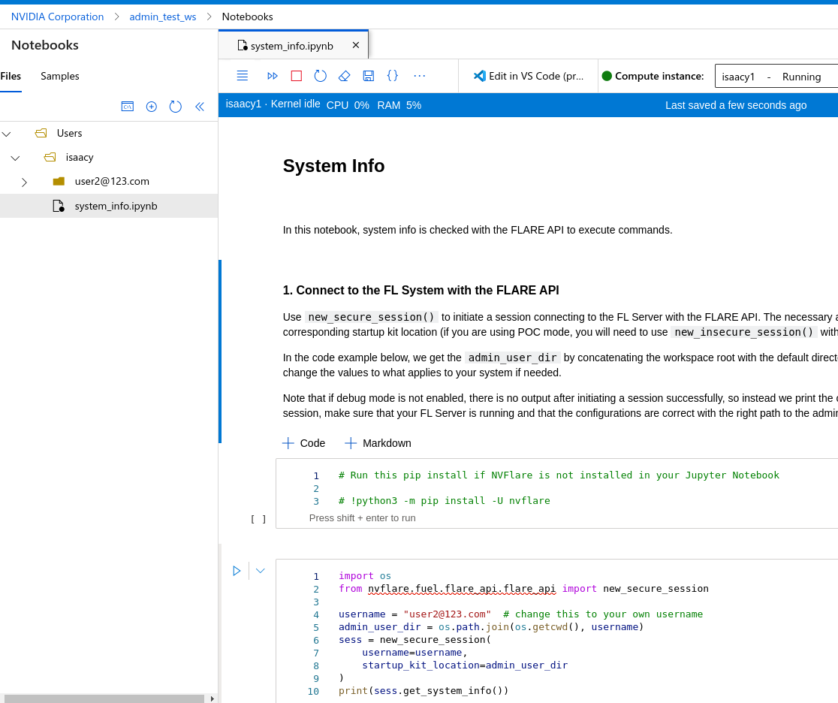Click the Compute instance label
This screenshot has height=703, width=838.
click(659, 76)
